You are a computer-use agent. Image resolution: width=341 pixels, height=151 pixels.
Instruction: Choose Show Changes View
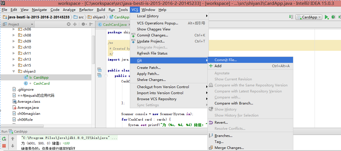click(x=169, y=29)
